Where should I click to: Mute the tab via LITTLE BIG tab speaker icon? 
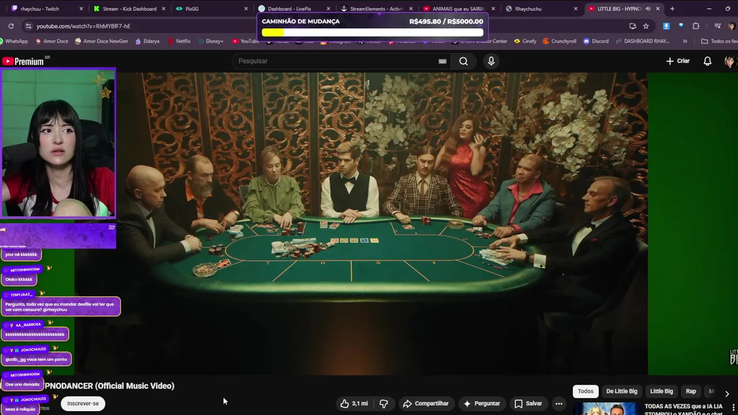coord(648,9)
